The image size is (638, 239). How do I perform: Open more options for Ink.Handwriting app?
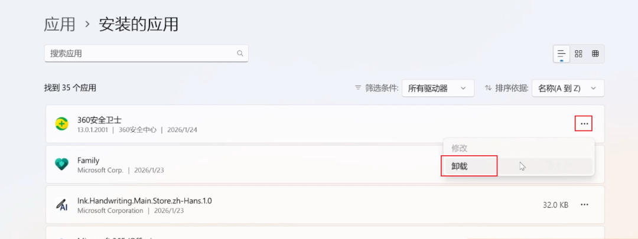584,204
